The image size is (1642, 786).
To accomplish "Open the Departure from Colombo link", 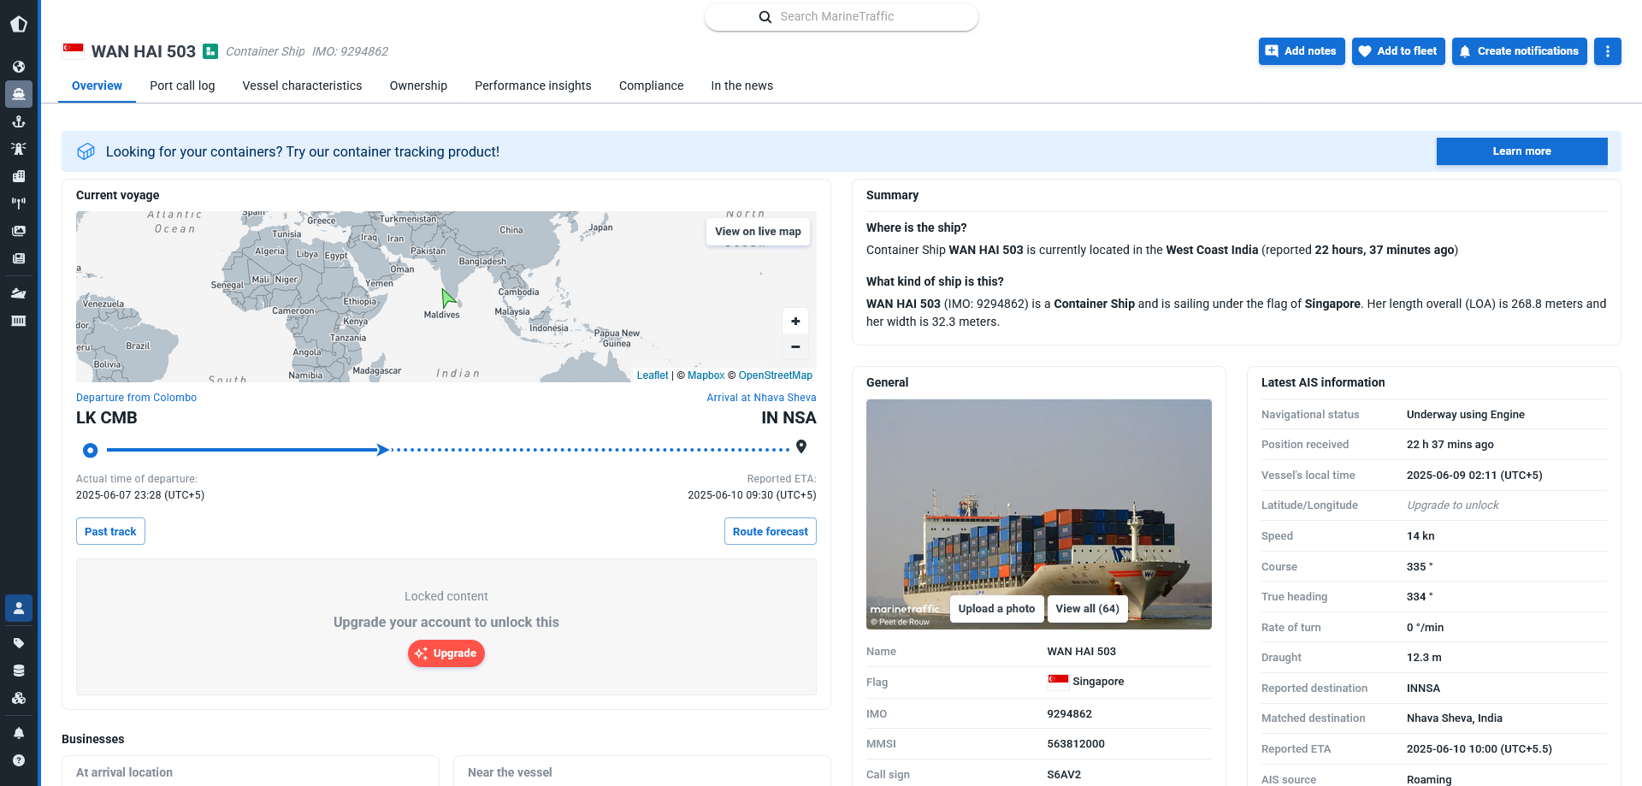I will tap(136, 398).
